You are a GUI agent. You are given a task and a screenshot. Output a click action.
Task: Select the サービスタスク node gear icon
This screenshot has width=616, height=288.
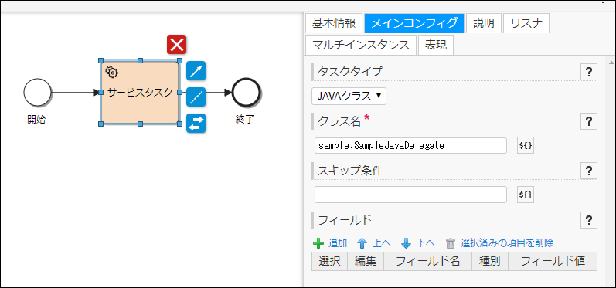click(x=112, y=73)
